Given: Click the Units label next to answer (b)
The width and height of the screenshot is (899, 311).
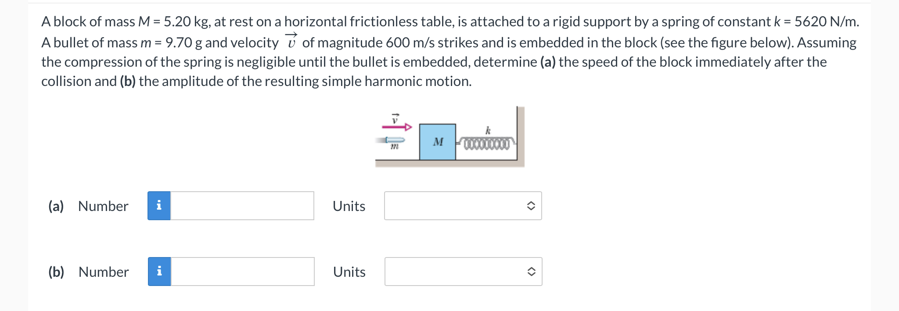Looking at the screenshot, I should tap(349, 272).
